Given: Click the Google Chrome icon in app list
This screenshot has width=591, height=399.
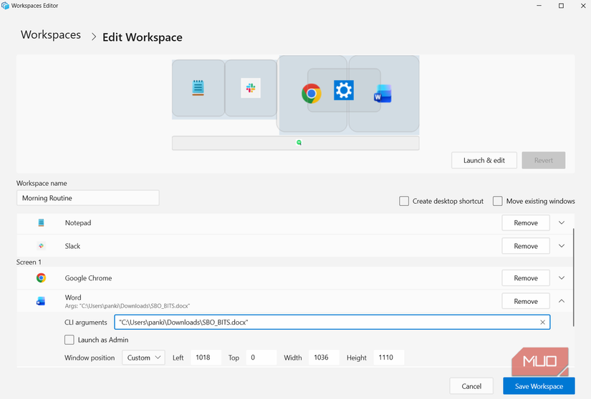Looking at the screenshot, I should click(x=42, y=278).
